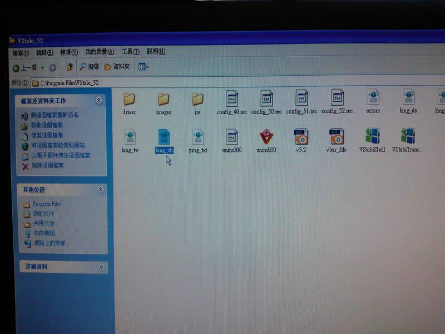The height and width of the screenshot is (334, 445).
Task: Select the errors file icon
Action: coord(373,99)
